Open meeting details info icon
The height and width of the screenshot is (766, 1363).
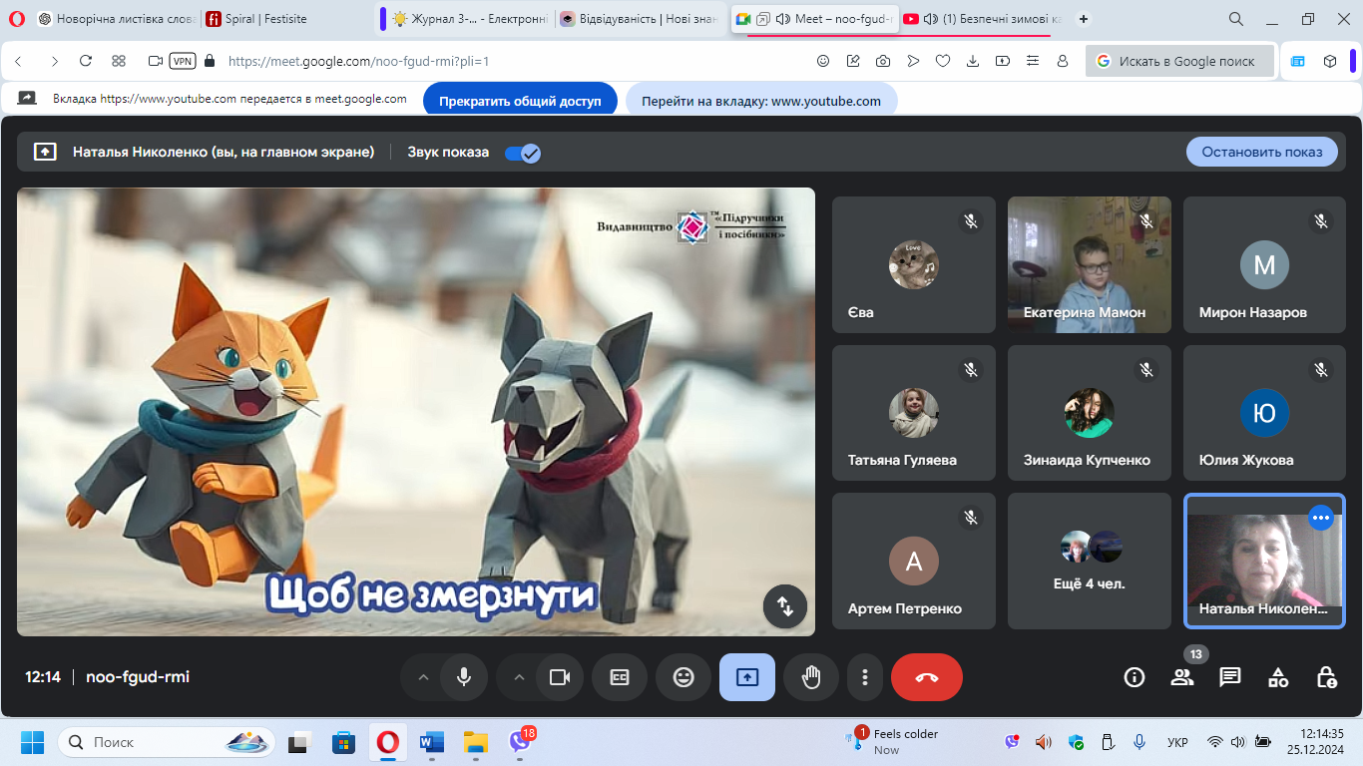(x=1135, y=677)
